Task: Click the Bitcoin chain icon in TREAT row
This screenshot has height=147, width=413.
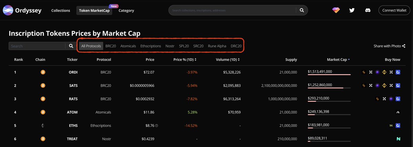Action: click(43, 139)
